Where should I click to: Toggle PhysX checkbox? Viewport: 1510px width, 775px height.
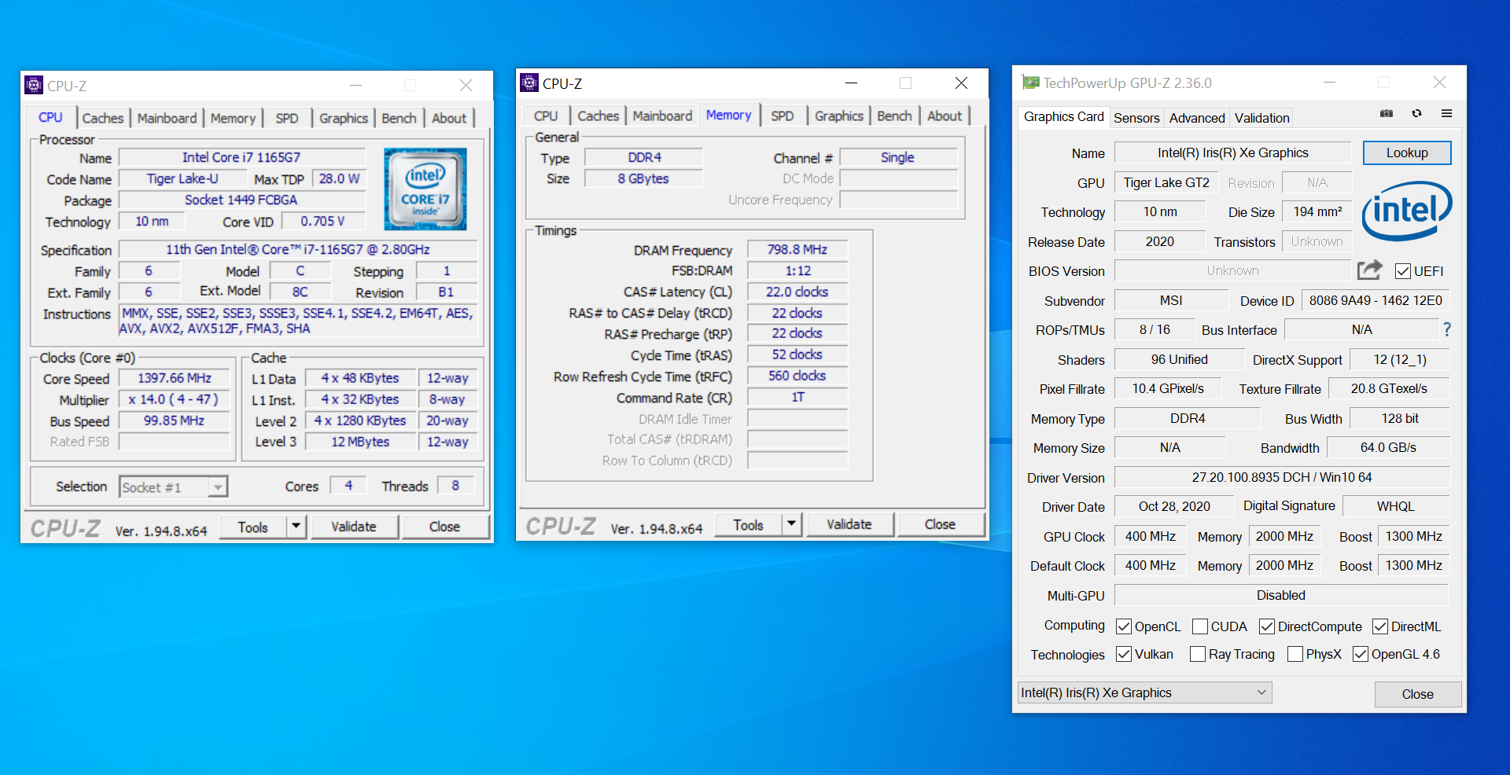[1295, 654]
